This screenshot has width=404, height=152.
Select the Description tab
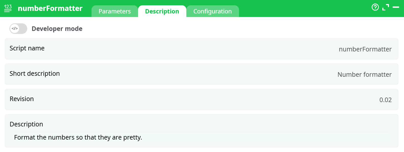tap(162, 11)
